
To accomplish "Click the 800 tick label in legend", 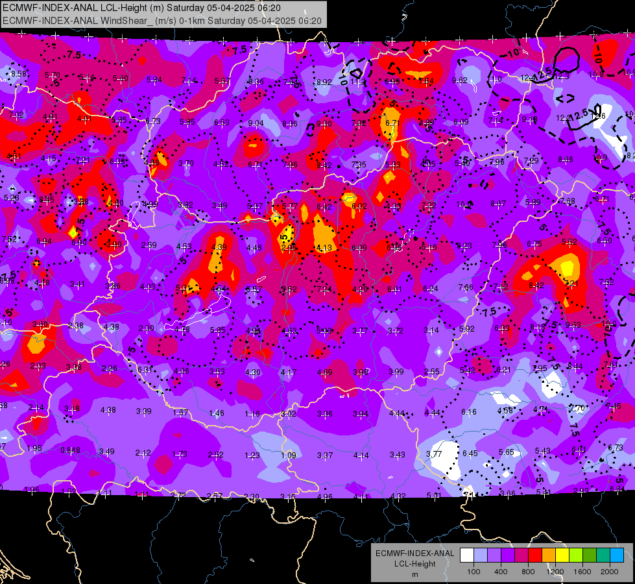I will 528,572.
